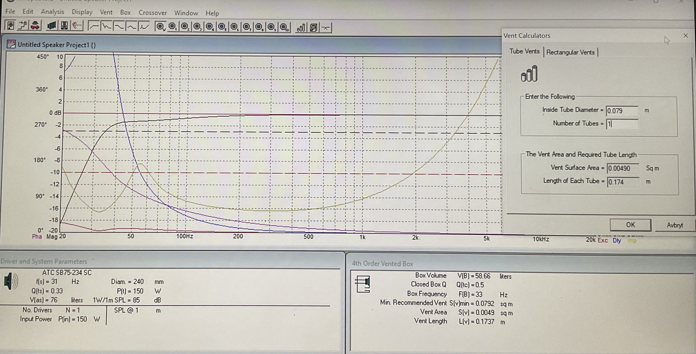The image size is (696, 354).
Task: Click the V(as) = 76 parameter
Action: tap(43, 300)
